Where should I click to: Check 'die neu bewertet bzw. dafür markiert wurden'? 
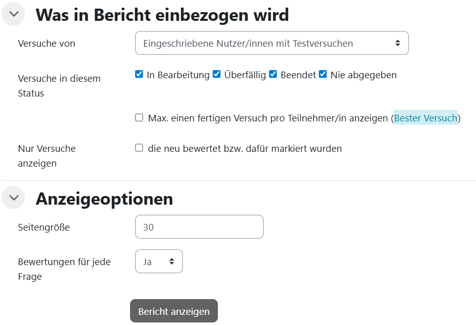coord(139,148)
